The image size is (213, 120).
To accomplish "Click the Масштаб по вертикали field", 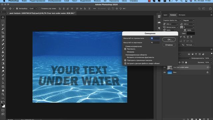I will [155, 43].
